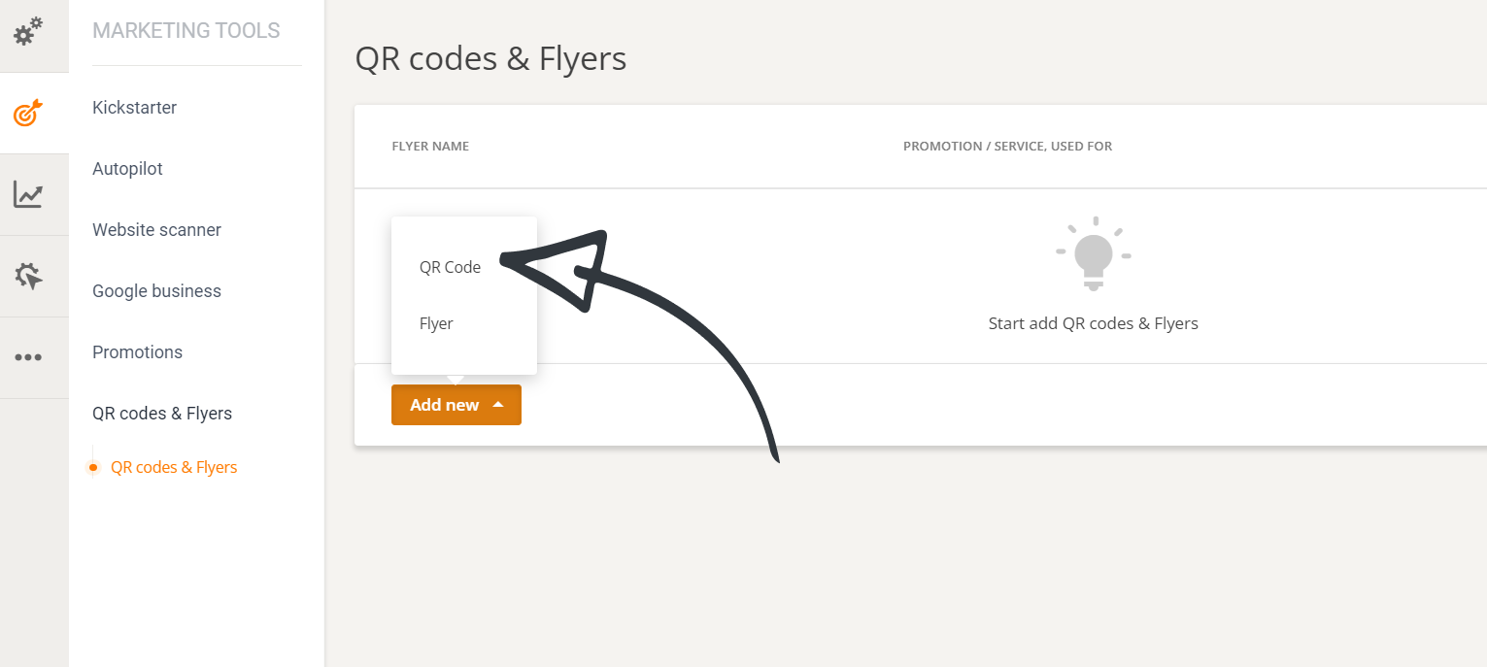Click the Start add QR codes & Flyers text
The height and width of the screenshot is (667, 1487).
coord(1093,323)
